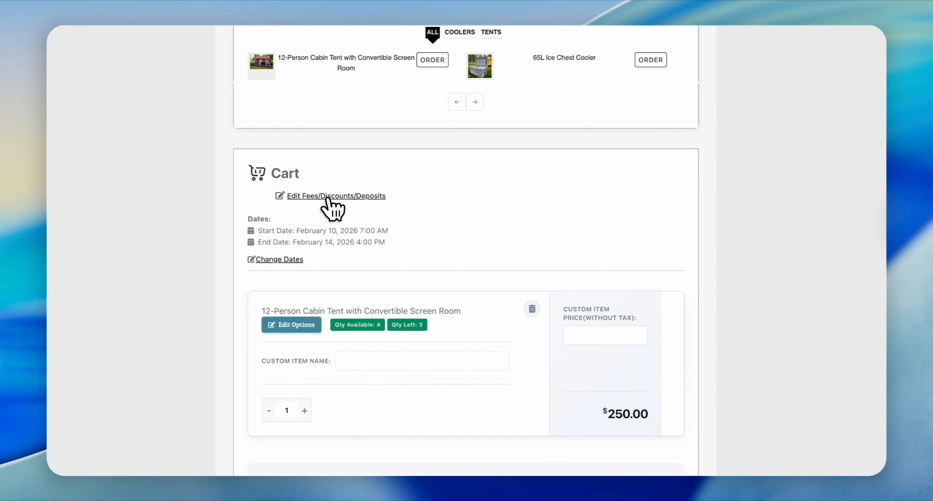Switch to the COOLERS tab
This screenshot has height=501, width=933.
[x=460, y=32]
